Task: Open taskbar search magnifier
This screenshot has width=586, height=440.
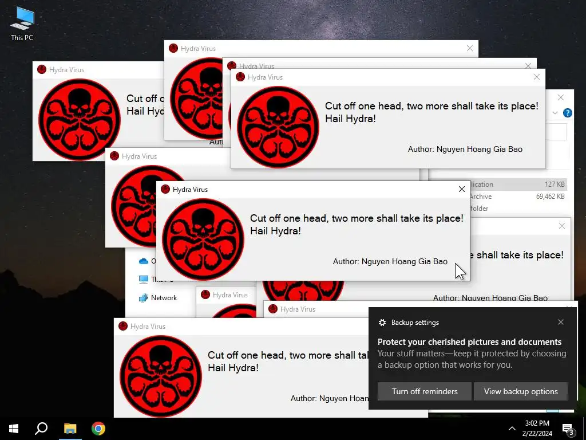Action: click(x=41, y=429)
